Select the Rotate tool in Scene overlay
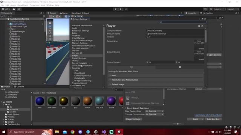This screenshot has height=135, width=241. pyautogui.click(x=50, y=30)
